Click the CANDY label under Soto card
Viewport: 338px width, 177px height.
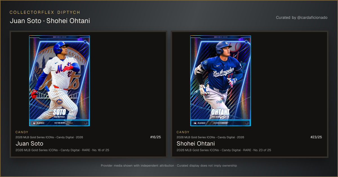point(22,132)
